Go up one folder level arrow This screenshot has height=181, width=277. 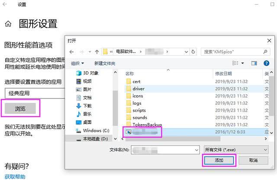click(97, 52)
